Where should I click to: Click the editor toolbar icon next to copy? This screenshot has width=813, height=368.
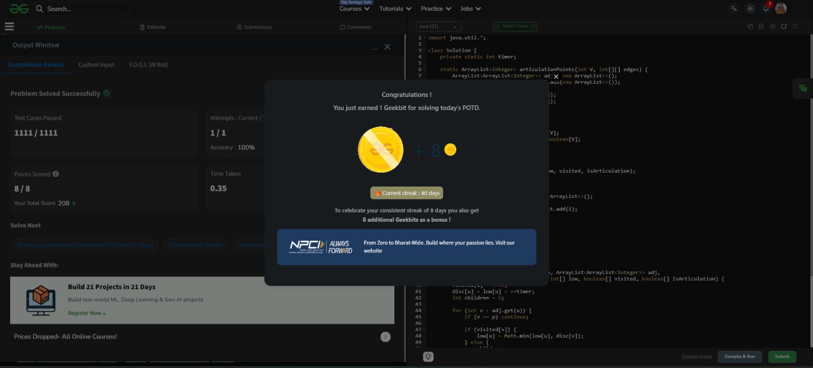(x=761, y=26)
